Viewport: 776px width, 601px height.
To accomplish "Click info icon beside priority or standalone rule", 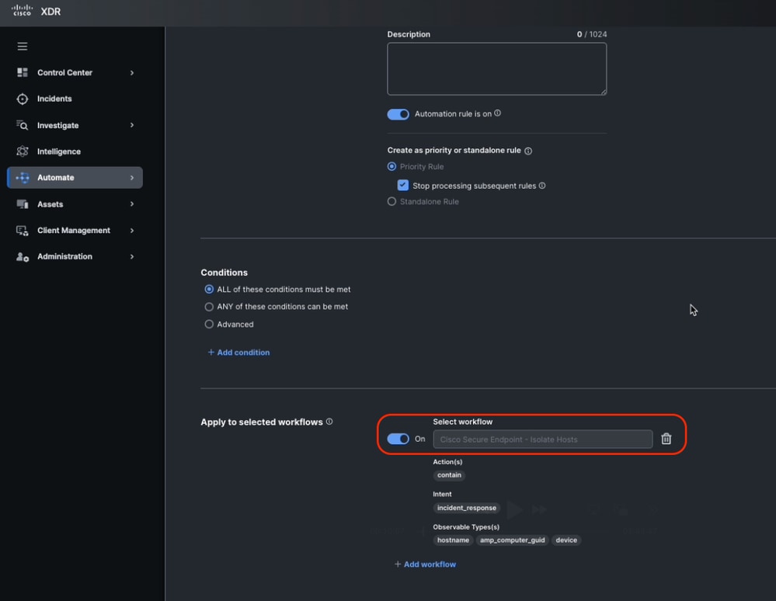I will coord(528,151).
